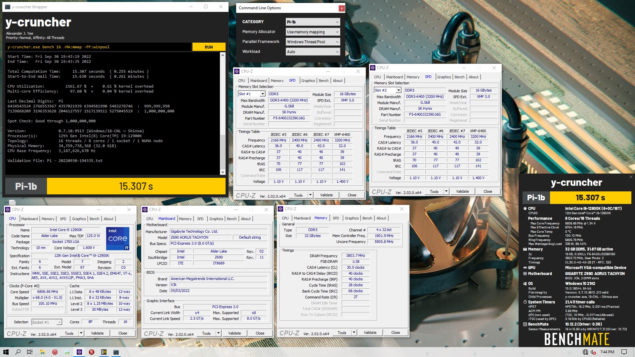The width and height of the screenshot is (635, 357).
Task: Click the yellow RUN button
Action: 209,47
